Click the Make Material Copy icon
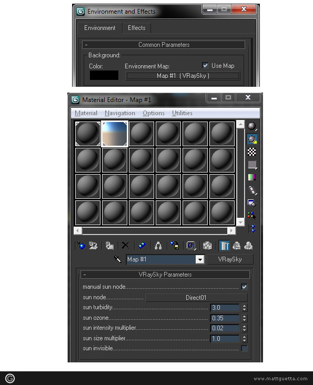 (x=142, y=245)
